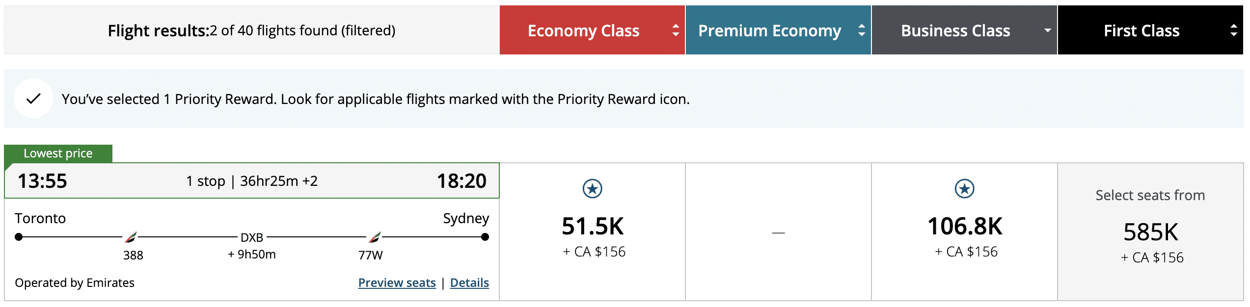The image size is (1250, 307).
Task: Click the arrival dot next to Sydney
Action: pyautogui.click(x=485, y=237)
